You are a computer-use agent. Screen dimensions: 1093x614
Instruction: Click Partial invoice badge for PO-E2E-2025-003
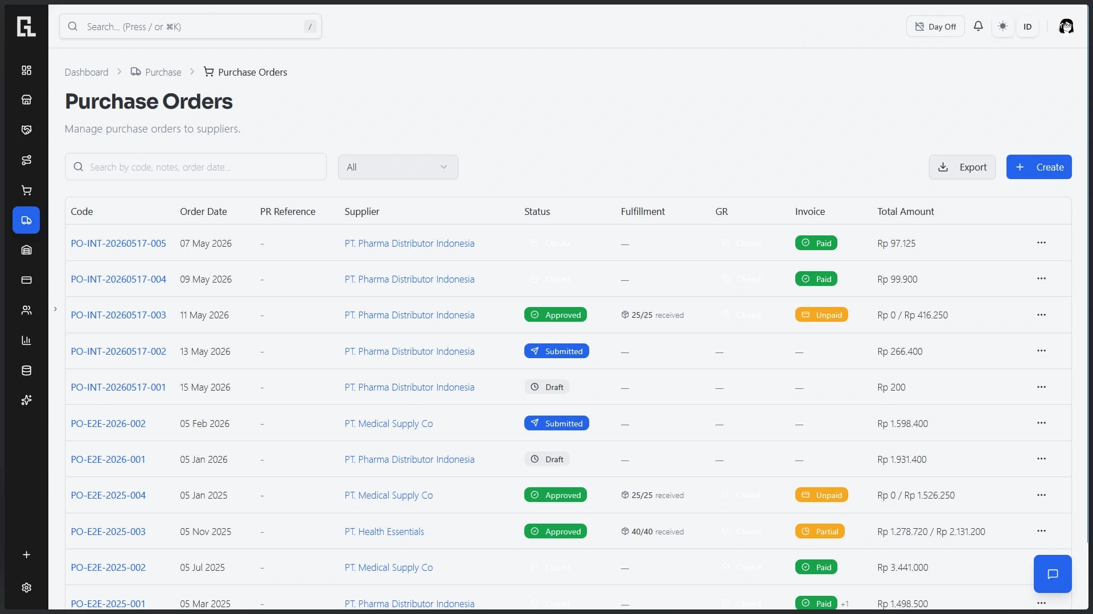click(x=820, y=532)
